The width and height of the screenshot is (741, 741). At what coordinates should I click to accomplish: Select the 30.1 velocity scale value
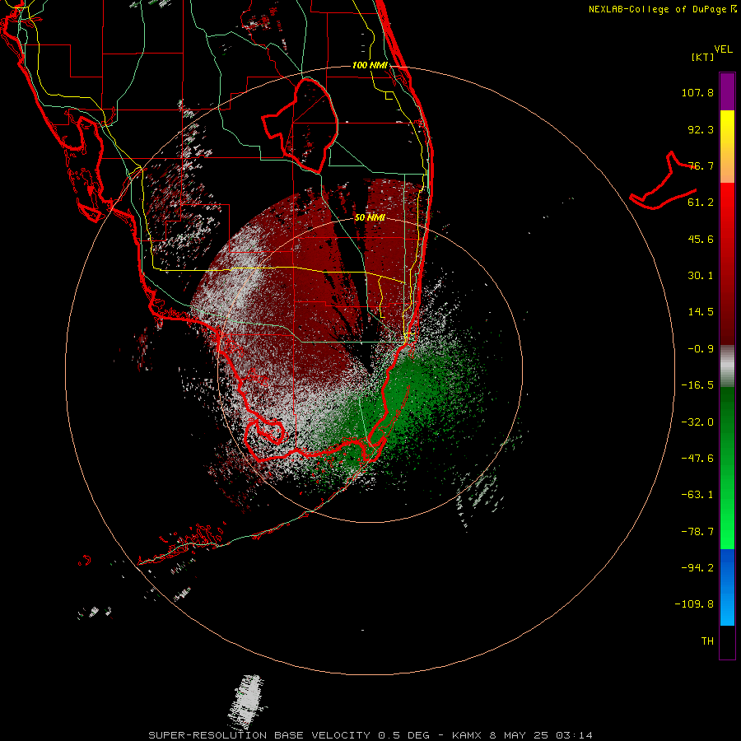click(701, 276)
